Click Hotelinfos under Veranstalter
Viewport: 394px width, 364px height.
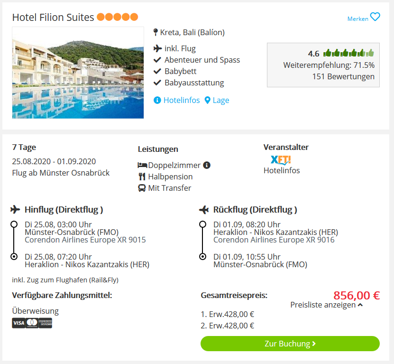(282, 170)
